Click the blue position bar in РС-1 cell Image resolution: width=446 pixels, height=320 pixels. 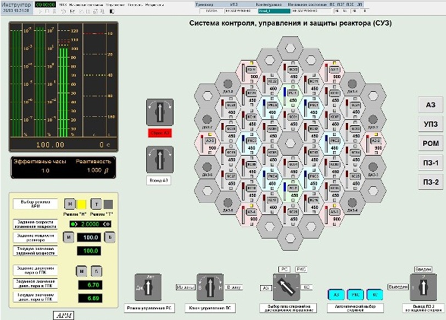285,95
